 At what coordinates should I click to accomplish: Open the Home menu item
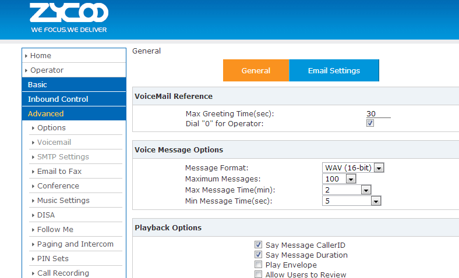point(41,56)
